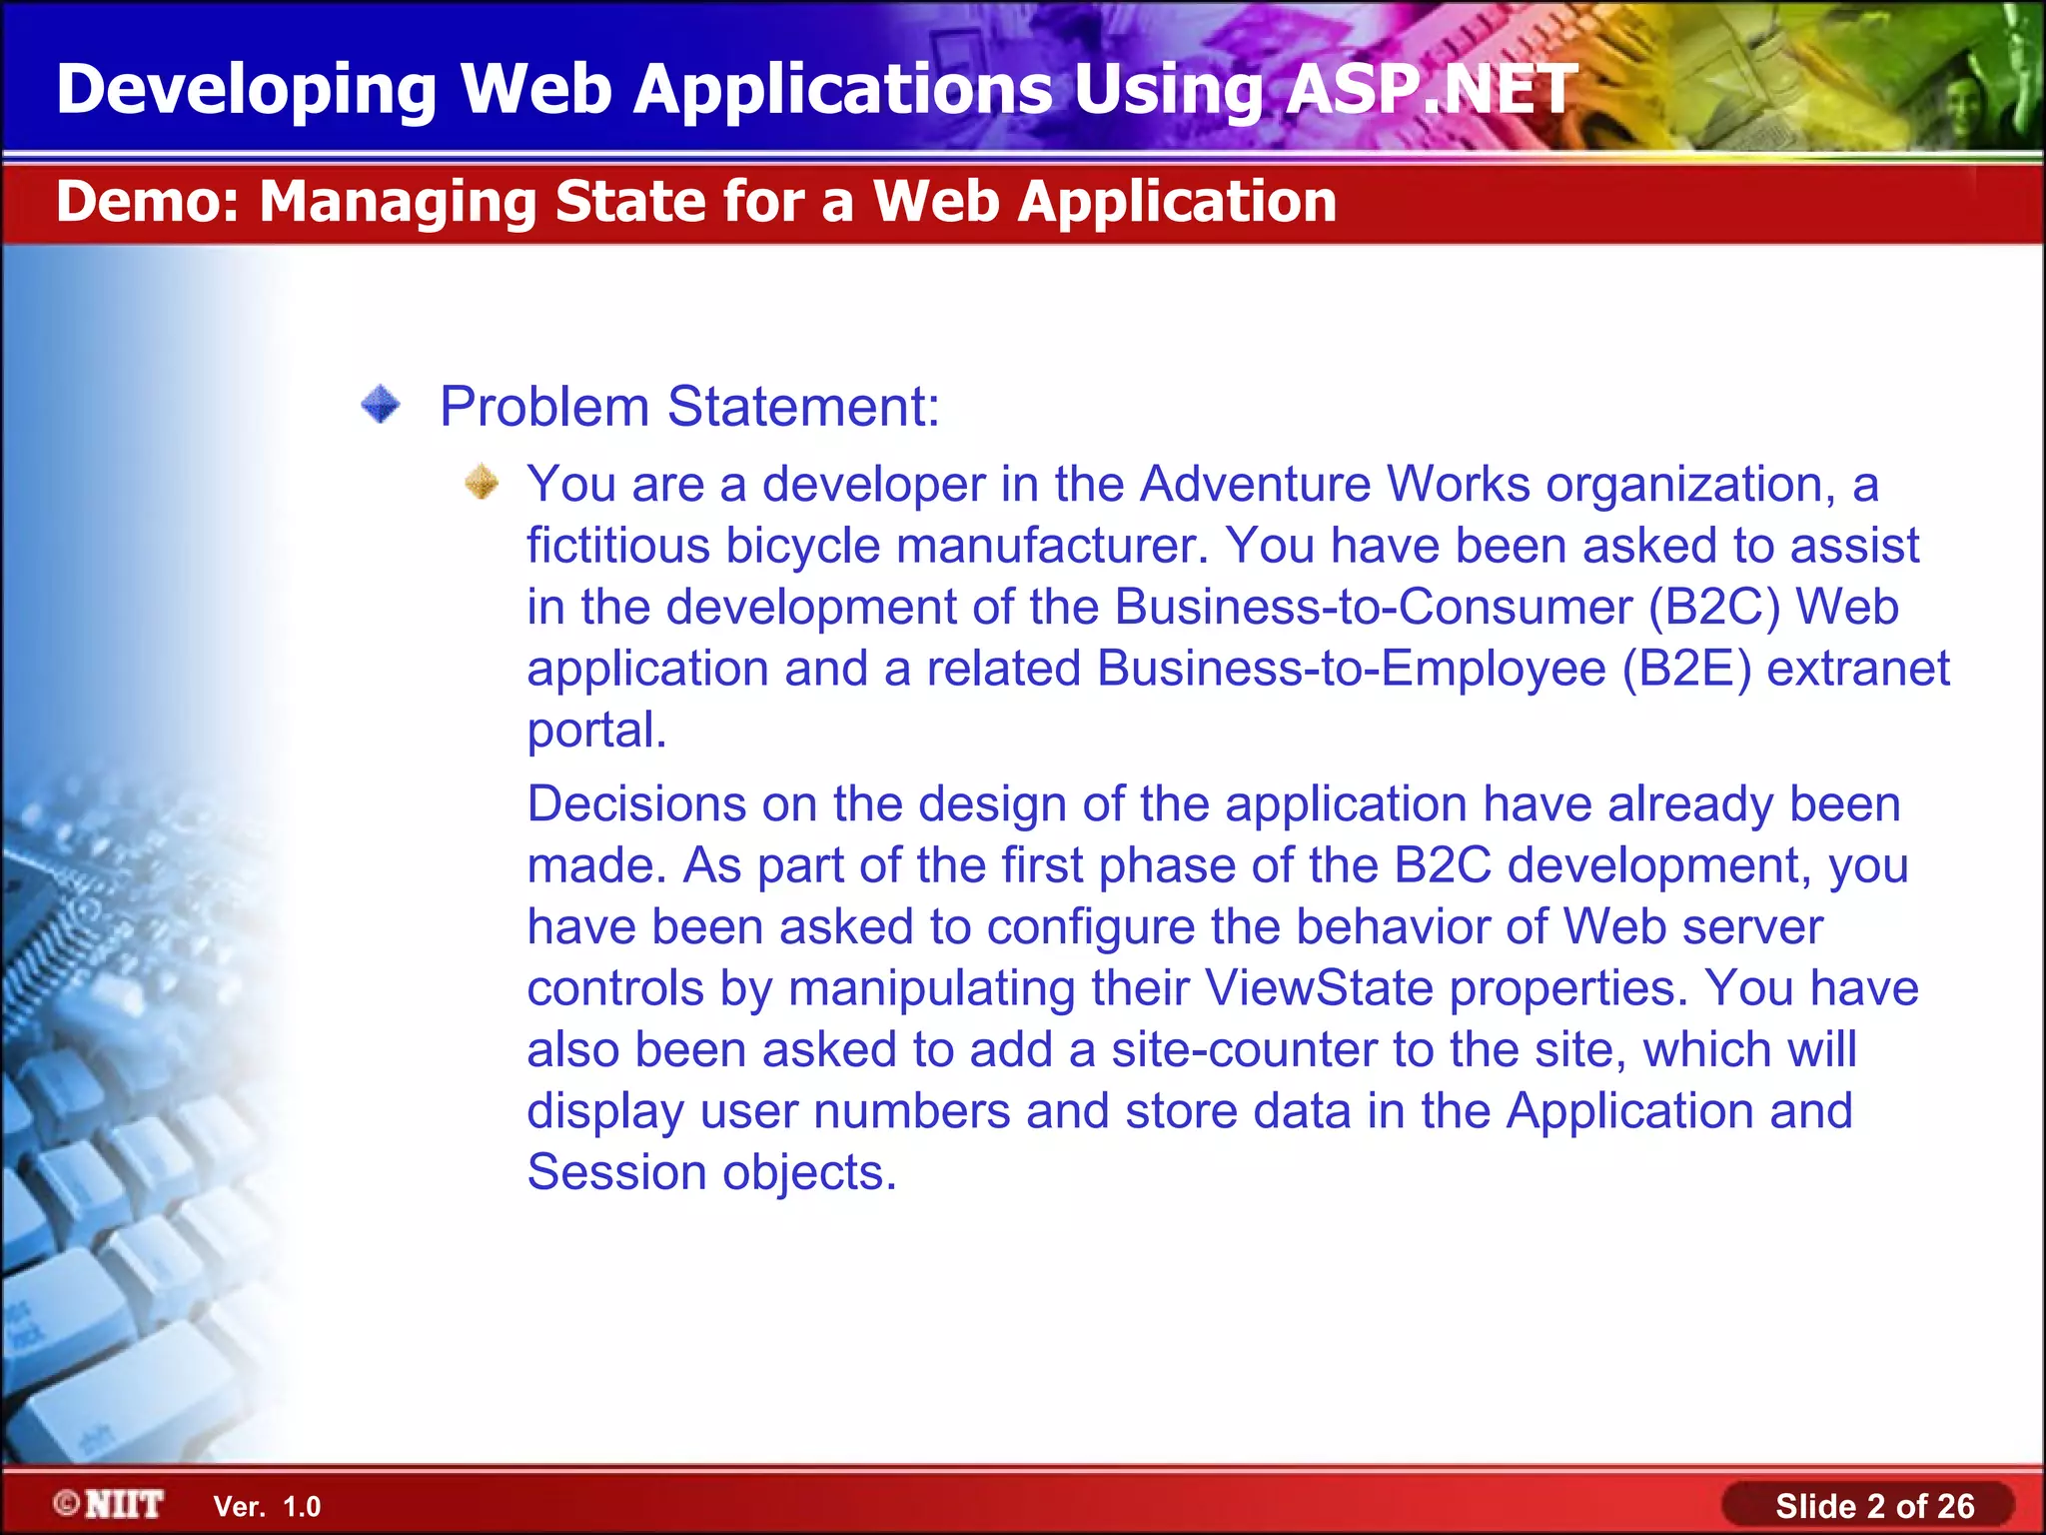Click the copyright symbol beside NIIT
This screenshot has width=2046, height=1535.
(67, 1503)
